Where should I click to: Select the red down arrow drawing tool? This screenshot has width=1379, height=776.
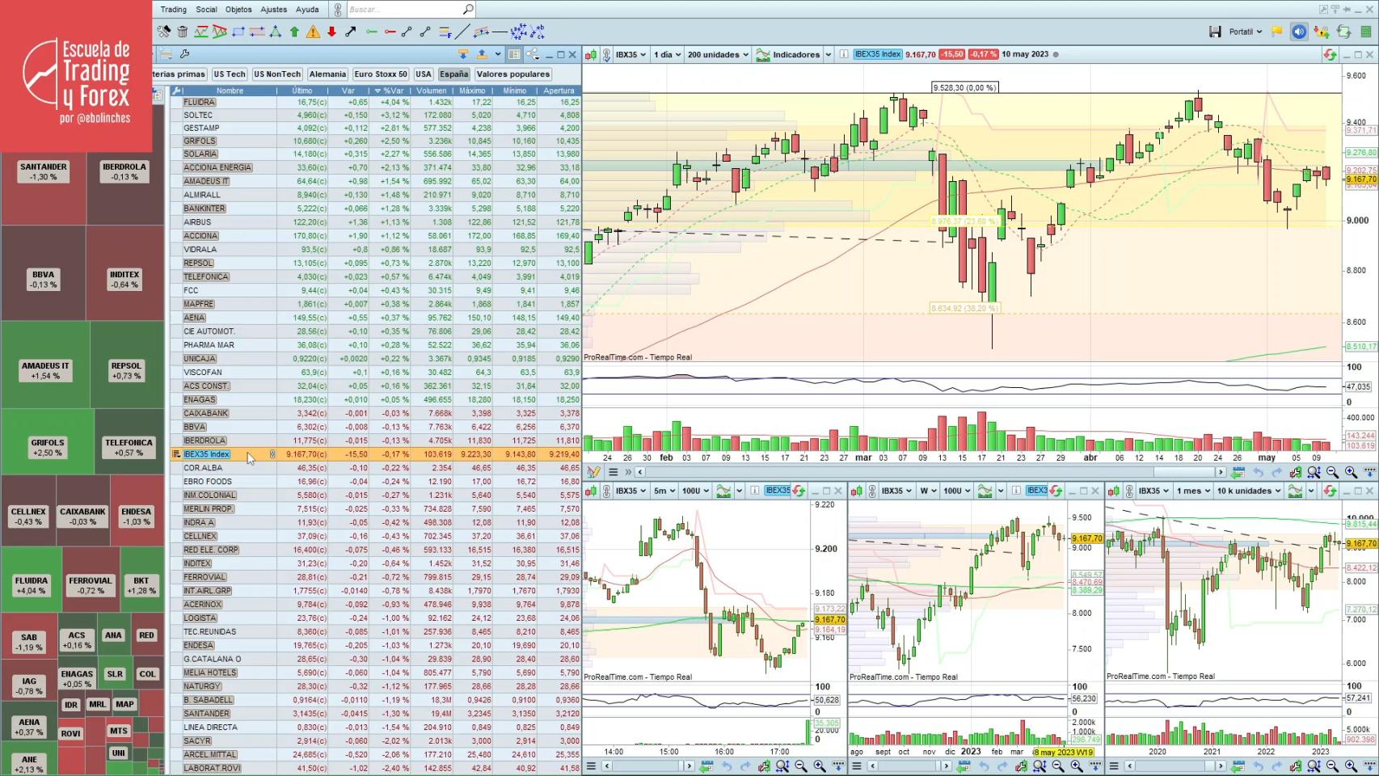pos(331,32)
